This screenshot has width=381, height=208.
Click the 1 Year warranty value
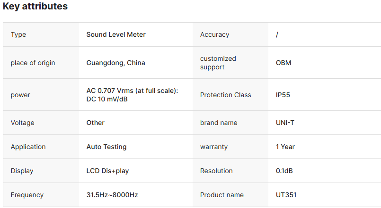pyautogui.click(x=285, y=147)
